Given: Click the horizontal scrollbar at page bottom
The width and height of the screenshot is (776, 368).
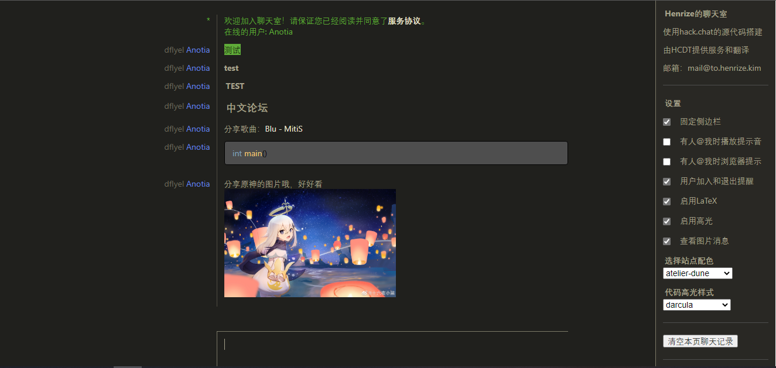Looking at the screenshot, I should pos(128,366).
